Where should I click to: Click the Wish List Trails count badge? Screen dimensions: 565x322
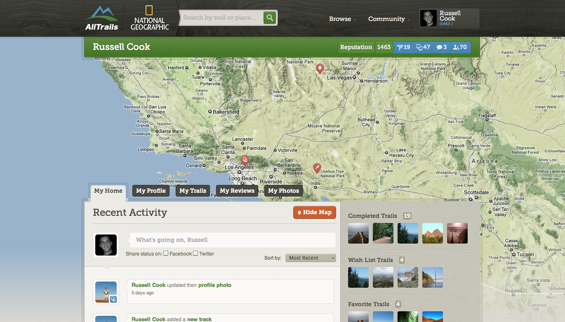coord(402,260)
